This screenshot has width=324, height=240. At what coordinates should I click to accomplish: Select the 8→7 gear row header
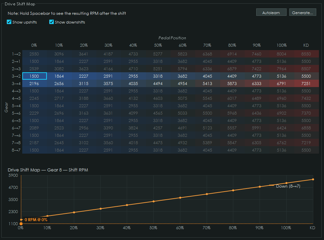pos(16,150)
